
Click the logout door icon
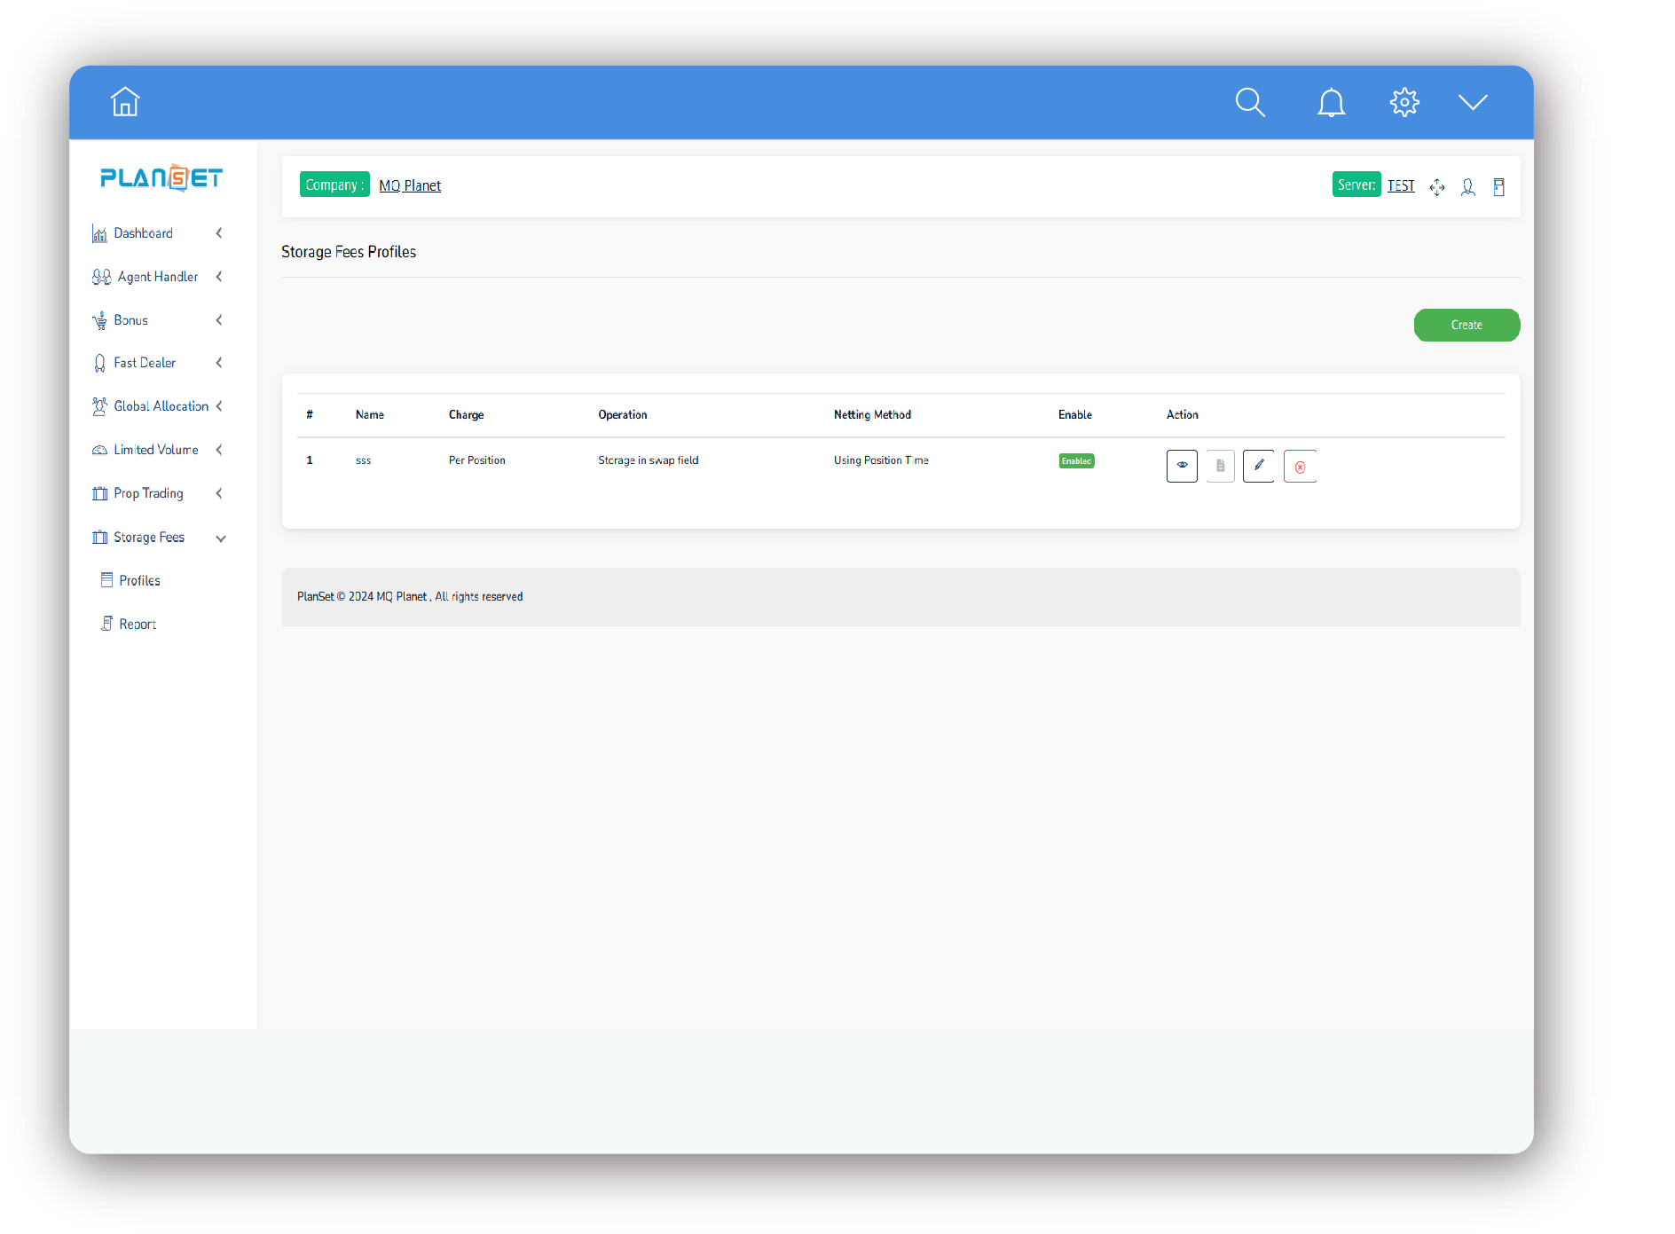click(1498, 187)
